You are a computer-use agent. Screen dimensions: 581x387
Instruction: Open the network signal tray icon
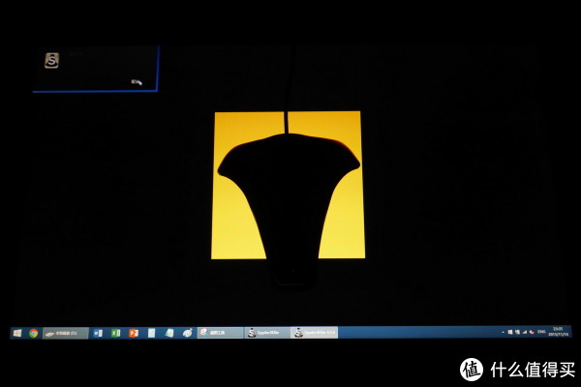pyautogui.click(x=524, y=332)
